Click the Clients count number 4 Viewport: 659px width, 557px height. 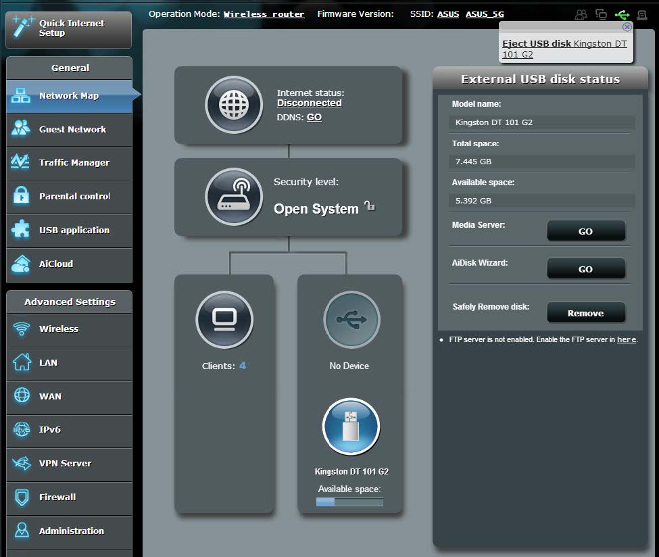[x=243, y=366]
